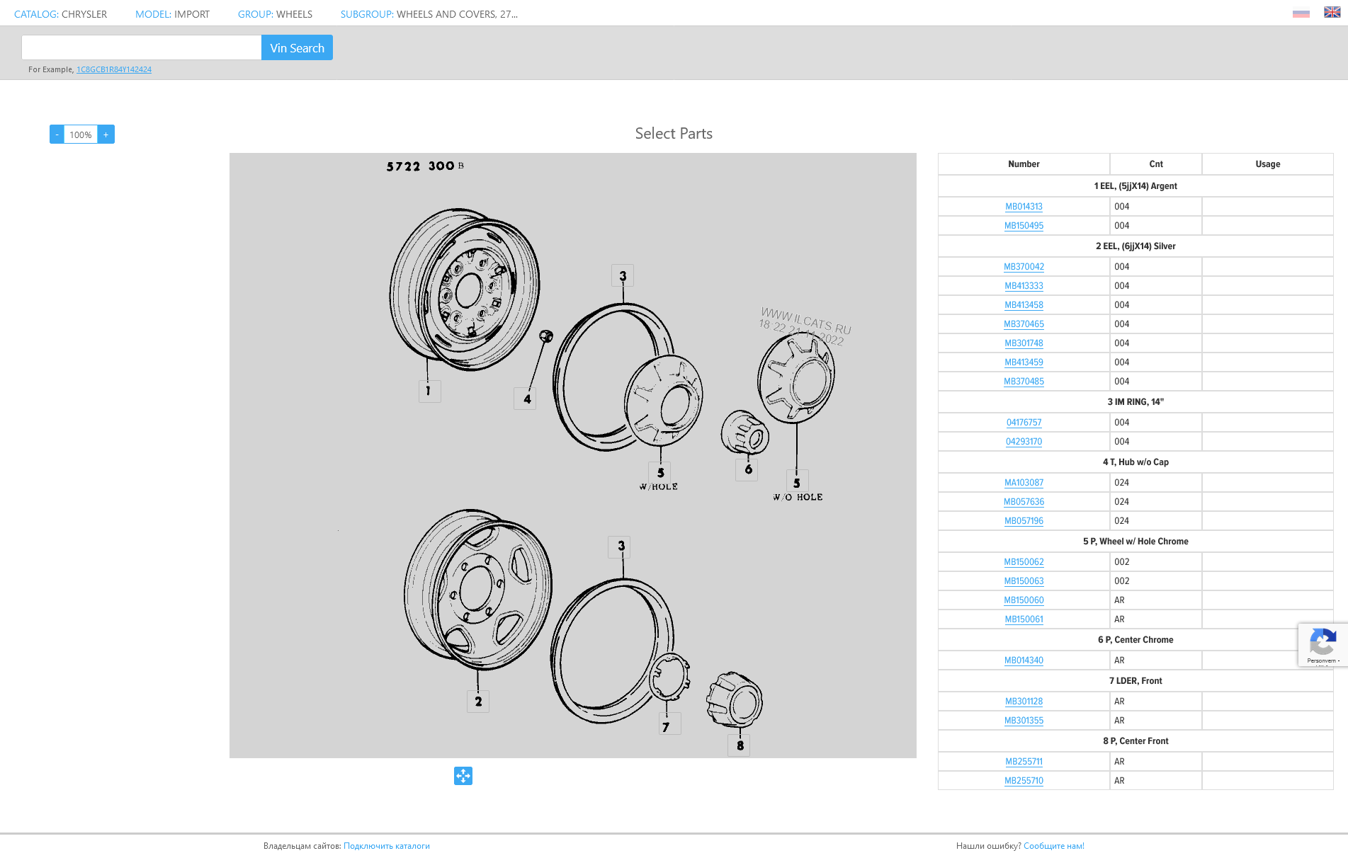
Task: Open the CATALOG: CHRYSLER breadcrumb
Action: [60, 14]
